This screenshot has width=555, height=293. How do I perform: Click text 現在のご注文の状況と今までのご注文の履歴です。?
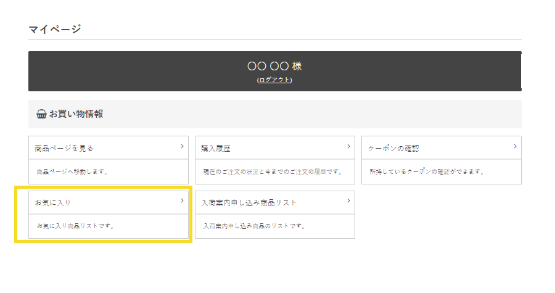click(273, 171)
